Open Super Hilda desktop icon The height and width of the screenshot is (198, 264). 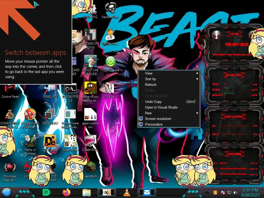[70, 143]
